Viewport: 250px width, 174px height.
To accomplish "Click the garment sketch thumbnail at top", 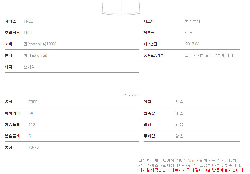I will pos(121,8).
